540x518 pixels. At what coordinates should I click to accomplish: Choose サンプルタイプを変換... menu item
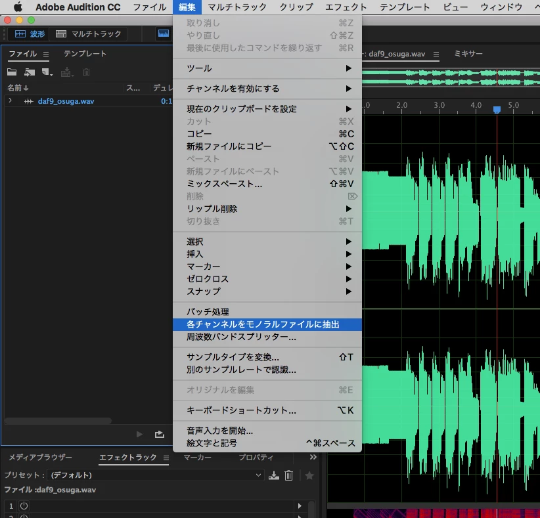267,357
